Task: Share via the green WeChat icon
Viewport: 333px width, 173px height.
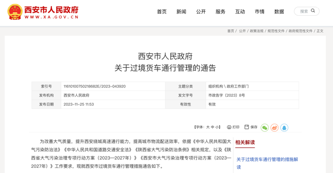Action: 264,127
